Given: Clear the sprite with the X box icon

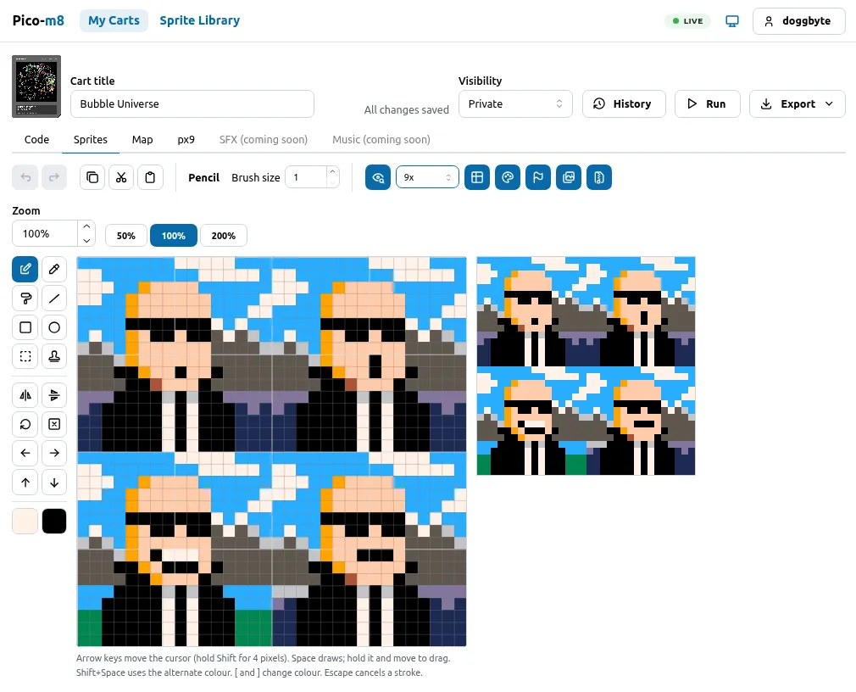Looking at the screenshot, I should tap(54, 424).
